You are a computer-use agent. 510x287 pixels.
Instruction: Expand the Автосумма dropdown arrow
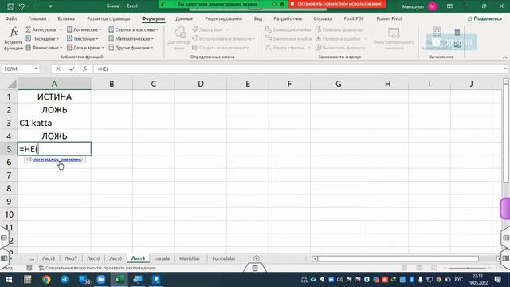(61, 30)
